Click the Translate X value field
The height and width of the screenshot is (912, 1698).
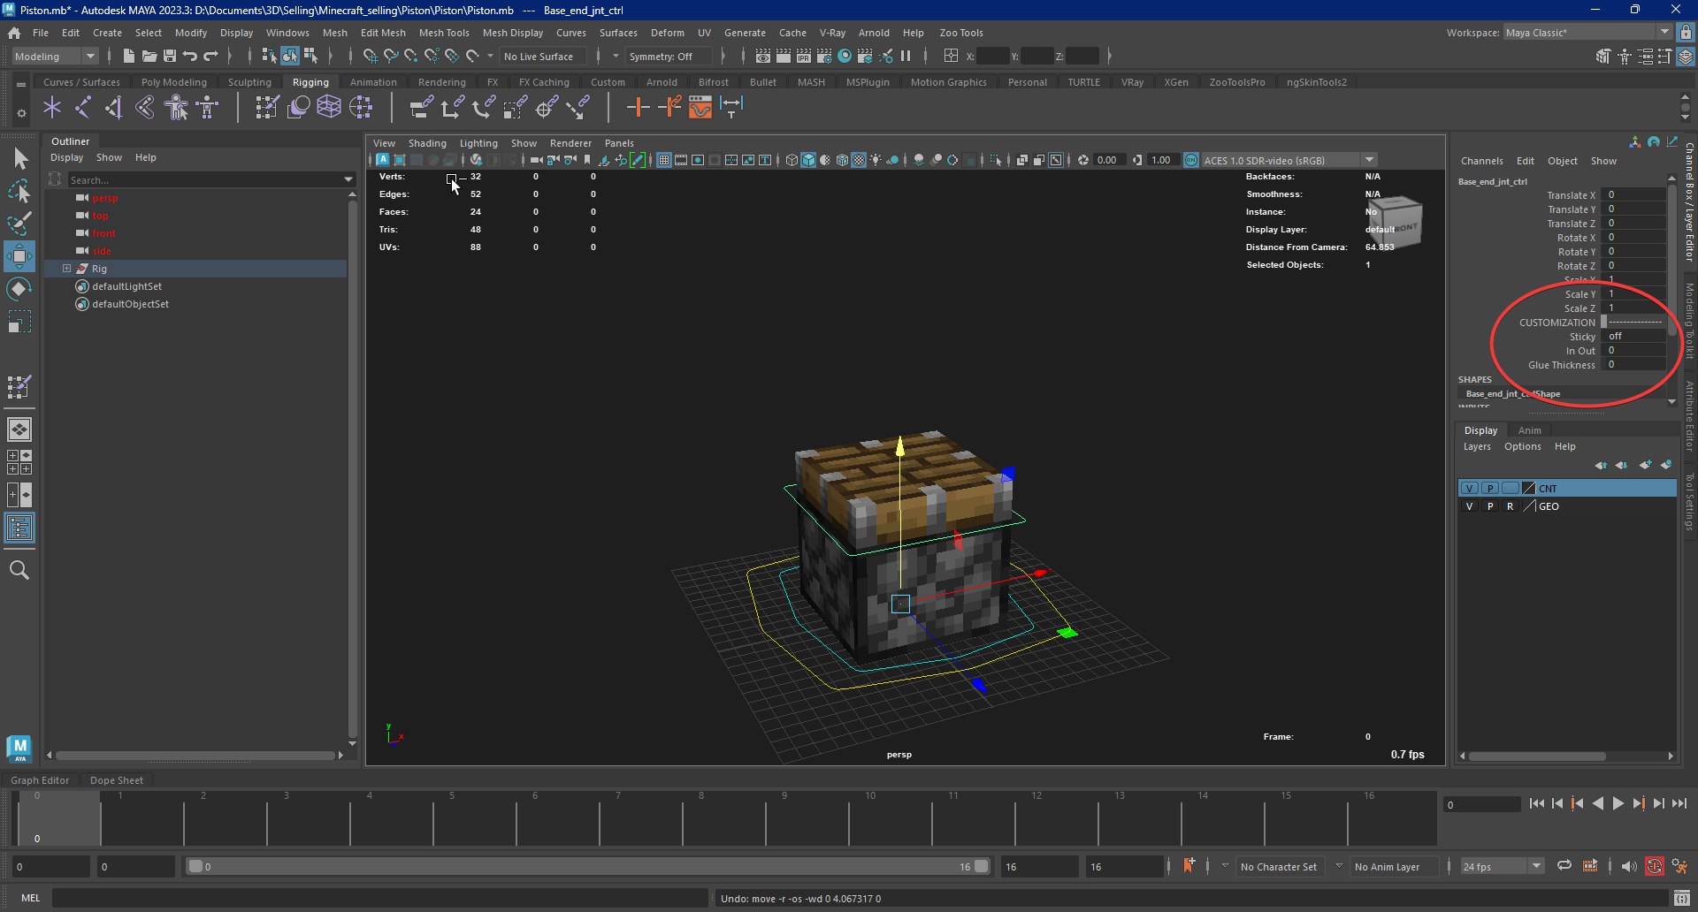(x=1634, y=195)
